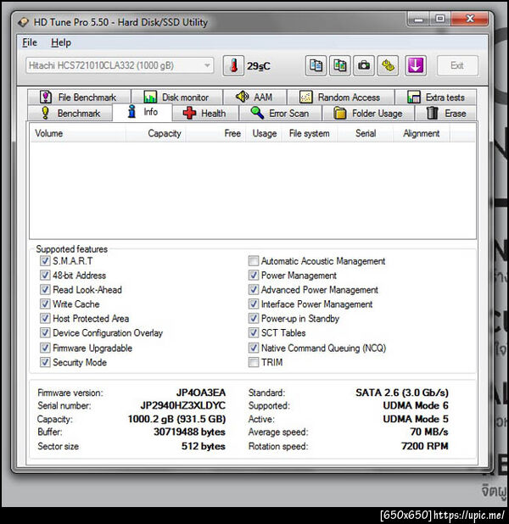This screenshot has height=524, width=509.
Task: Toggle the Read Look-Ahead checkbox
Action: click(x=45, y=289)
